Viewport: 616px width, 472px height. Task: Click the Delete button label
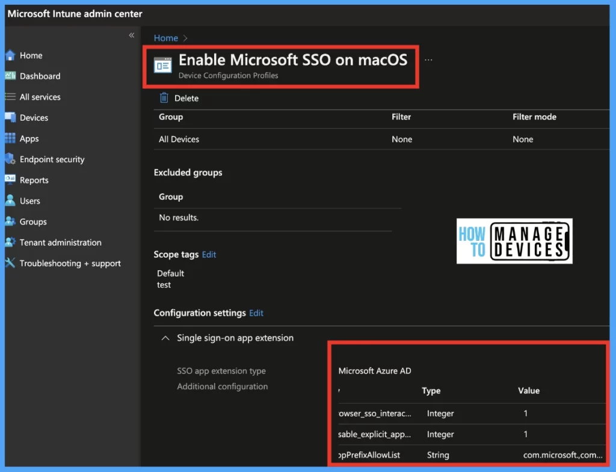pos(186,98)
